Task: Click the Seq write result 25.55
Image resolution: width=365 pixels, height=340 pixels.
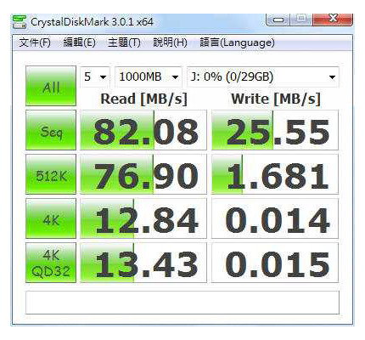Action: point(275,130)
